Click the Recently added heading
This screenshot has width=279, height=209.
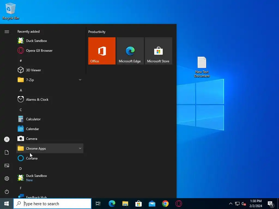(x=28, y=32)
